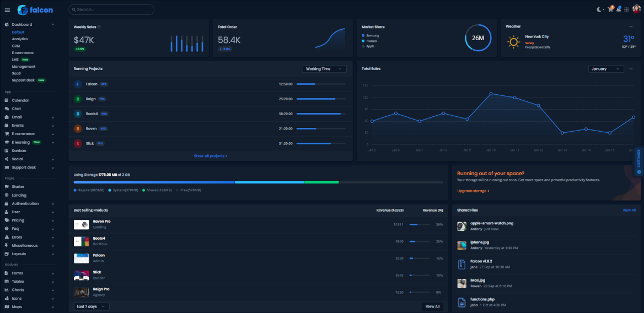Click the Search input field

coord(111,9)
